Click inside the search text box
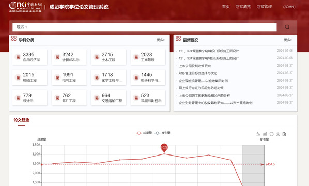Screen dimensions: 309x186 coord(145,27)
